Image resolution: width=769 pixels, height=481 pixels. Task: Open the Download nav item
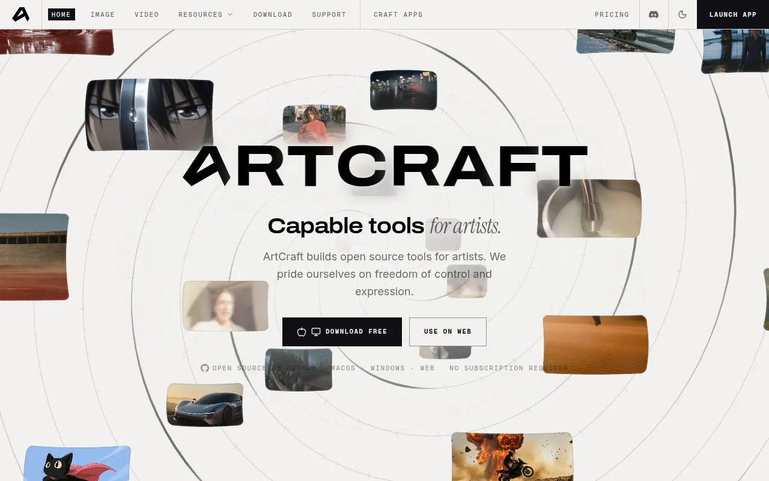coord(273,14)
